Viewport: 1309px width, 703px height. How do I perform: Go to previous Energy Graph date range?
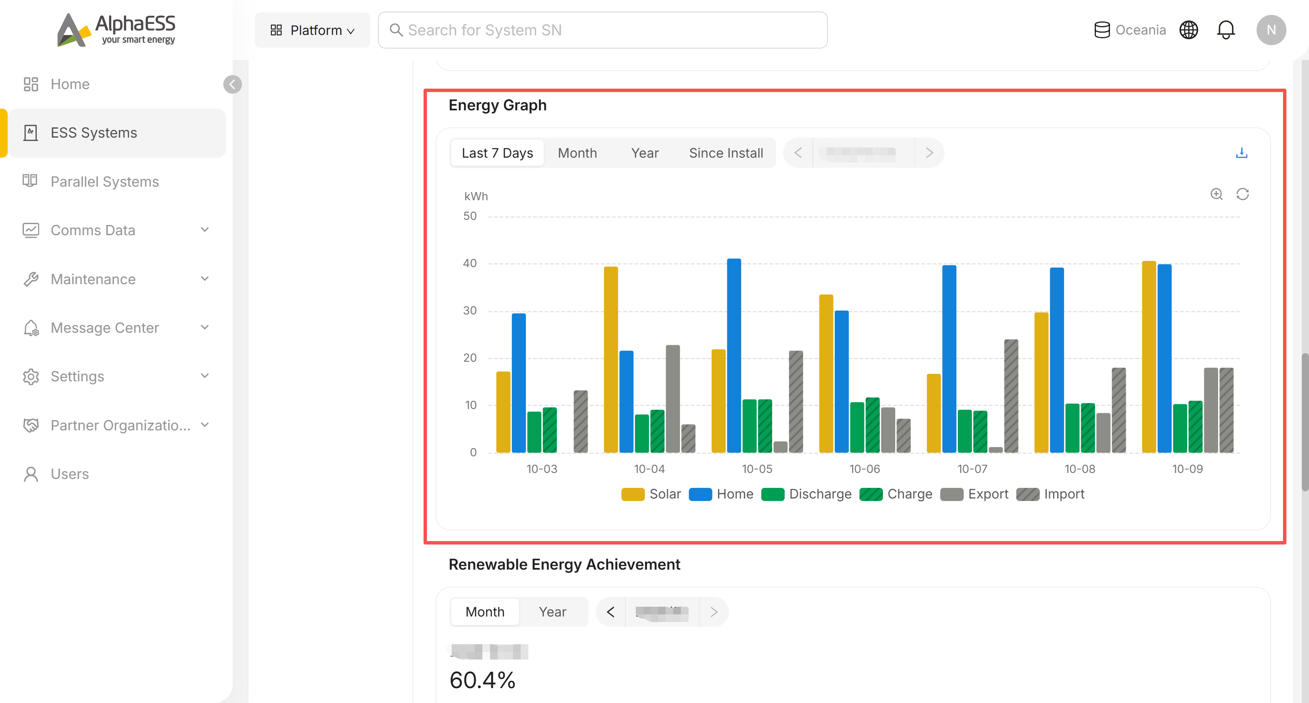[x=798, y=153]
